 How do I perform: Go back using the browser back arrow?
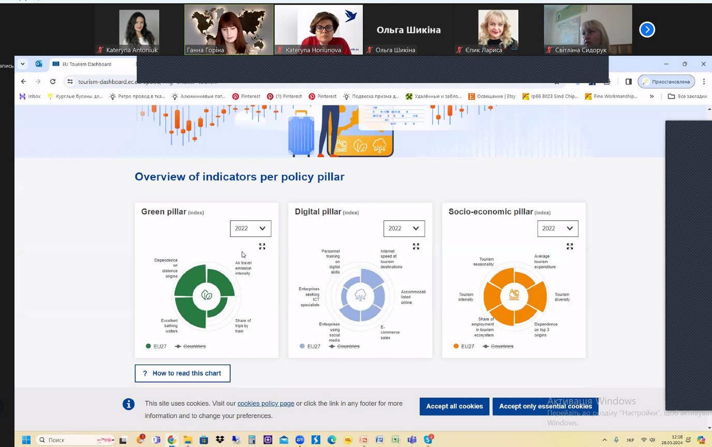pyautogui.click(x=23, y=82)
